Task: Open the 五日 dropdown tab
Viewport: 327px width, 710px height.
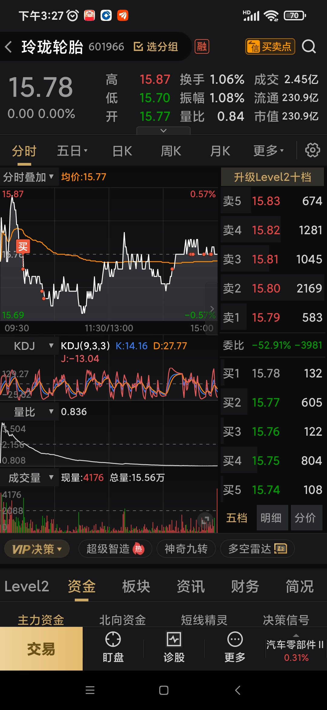Action: [72, 151]
